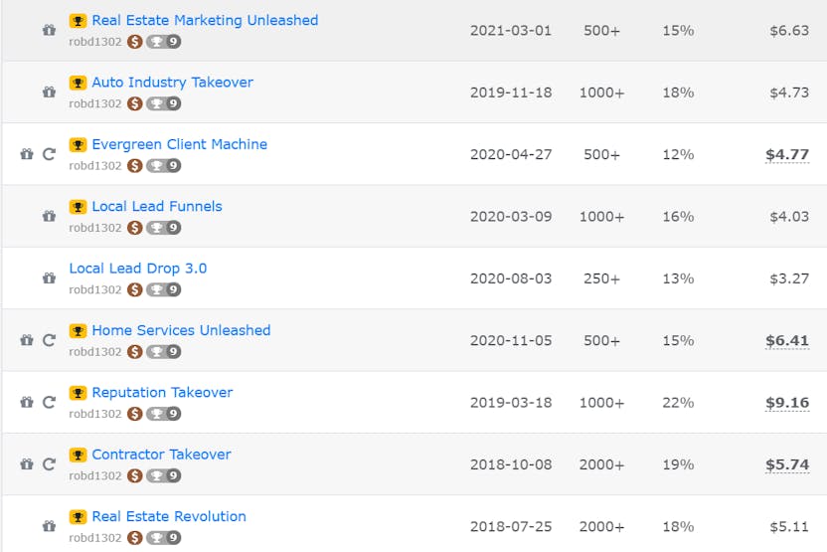Click recurring arrow icon for Evergreen Client Machine

point(49,154)
